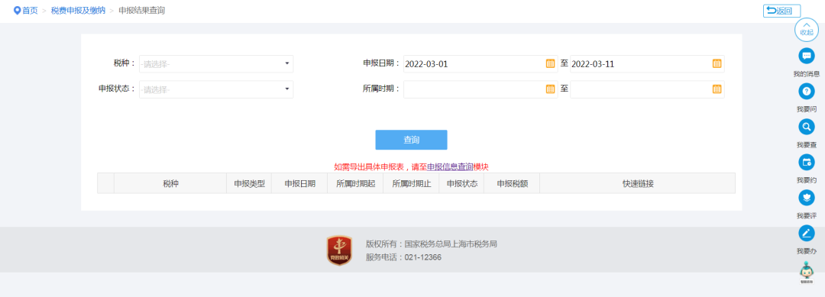Open 我的消息 chat bubble icon
Image resolution: width=825 pixels, height=297 pixels.
pos(806,56)
